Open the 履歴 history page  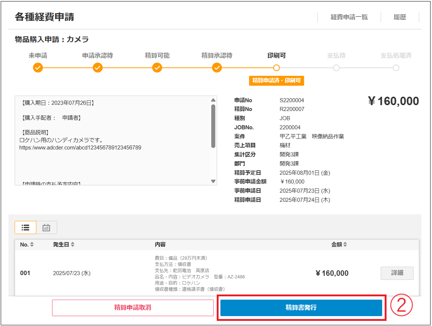click(x=400, y=17)
